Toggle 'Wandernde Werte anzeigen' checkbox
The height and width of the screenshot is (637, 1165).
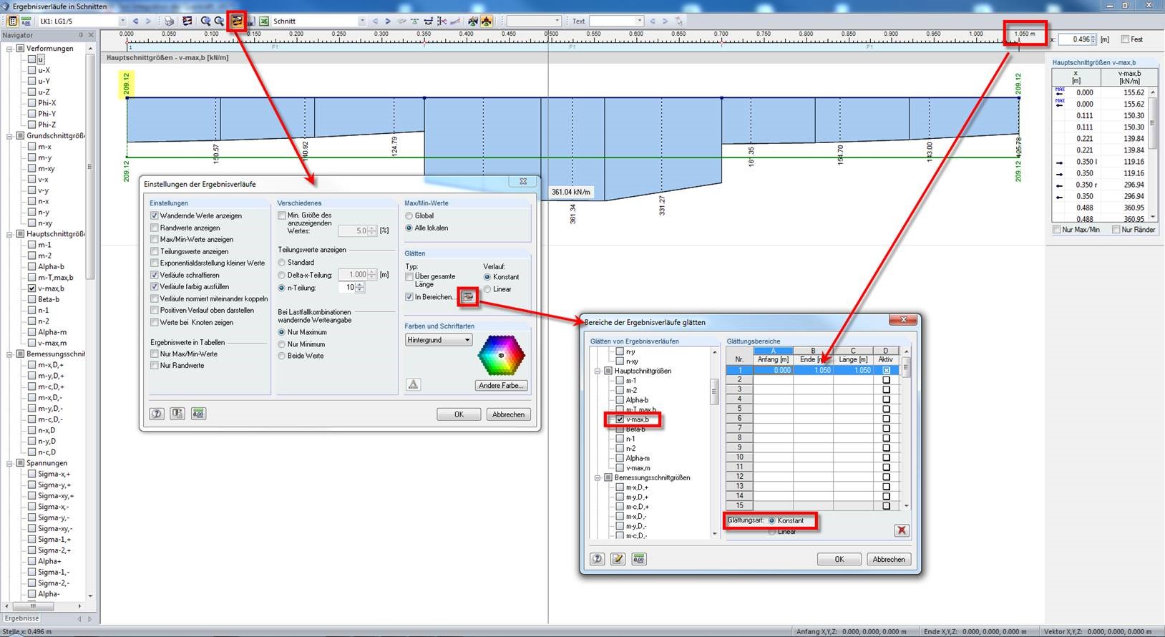[x=154, y=215]
